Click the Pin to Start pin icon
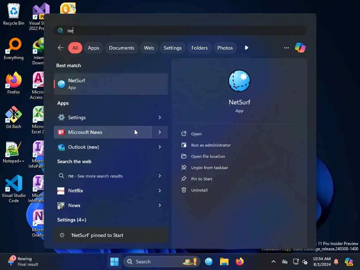The image size is (360, 270). (184, 179)
